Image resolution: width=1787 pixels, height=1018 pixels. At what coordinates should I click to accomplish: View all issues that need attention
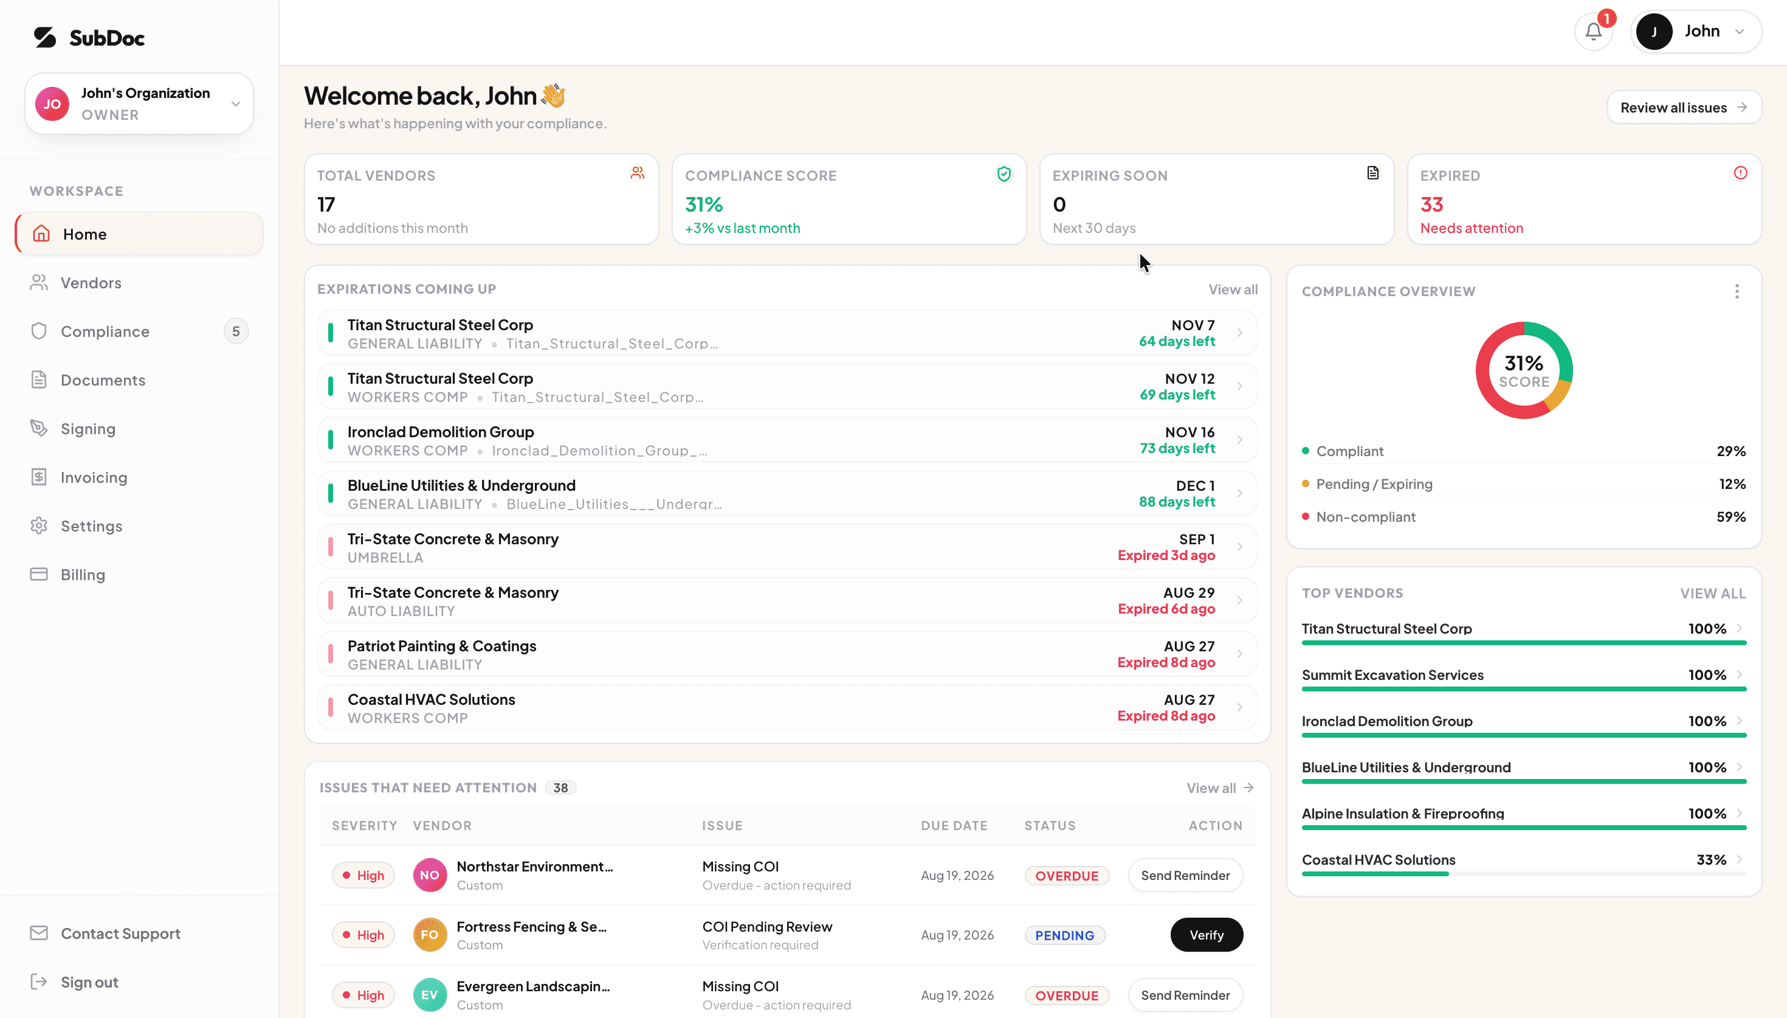pyautogui.click(x=1220, y=788)
